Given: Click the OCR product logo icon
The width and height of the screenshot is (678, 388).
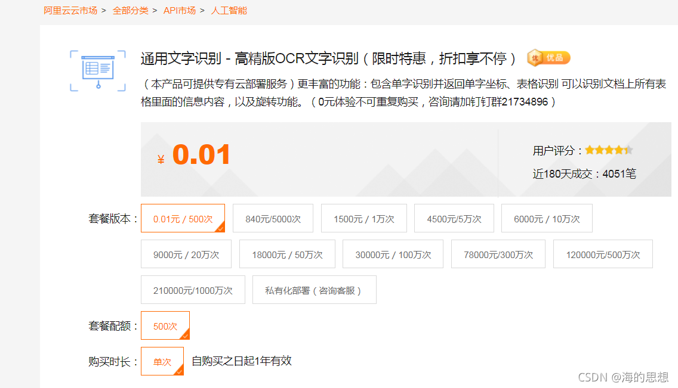Looking at the screenshot, I should [x=98, y=70].
